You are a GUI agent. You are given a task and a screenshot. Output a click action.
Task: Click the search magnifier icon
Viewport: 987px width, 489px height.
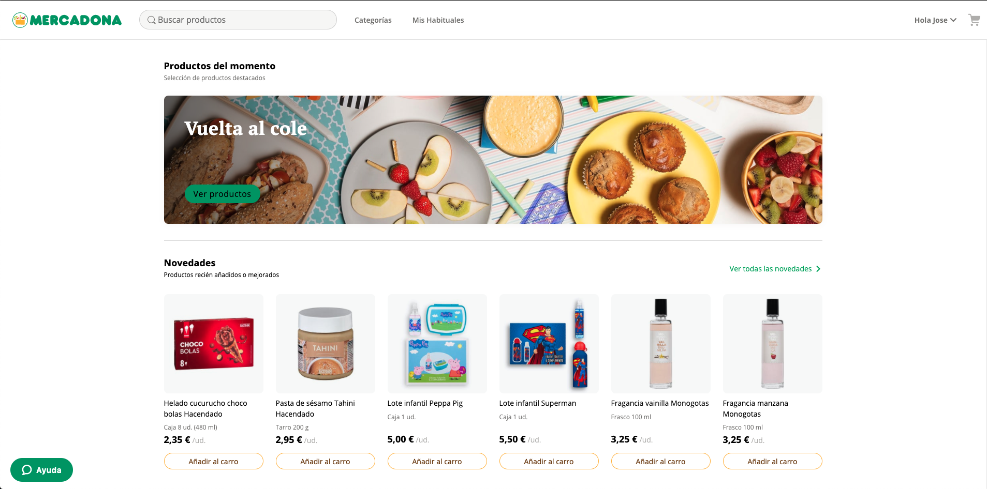[152, 20]
